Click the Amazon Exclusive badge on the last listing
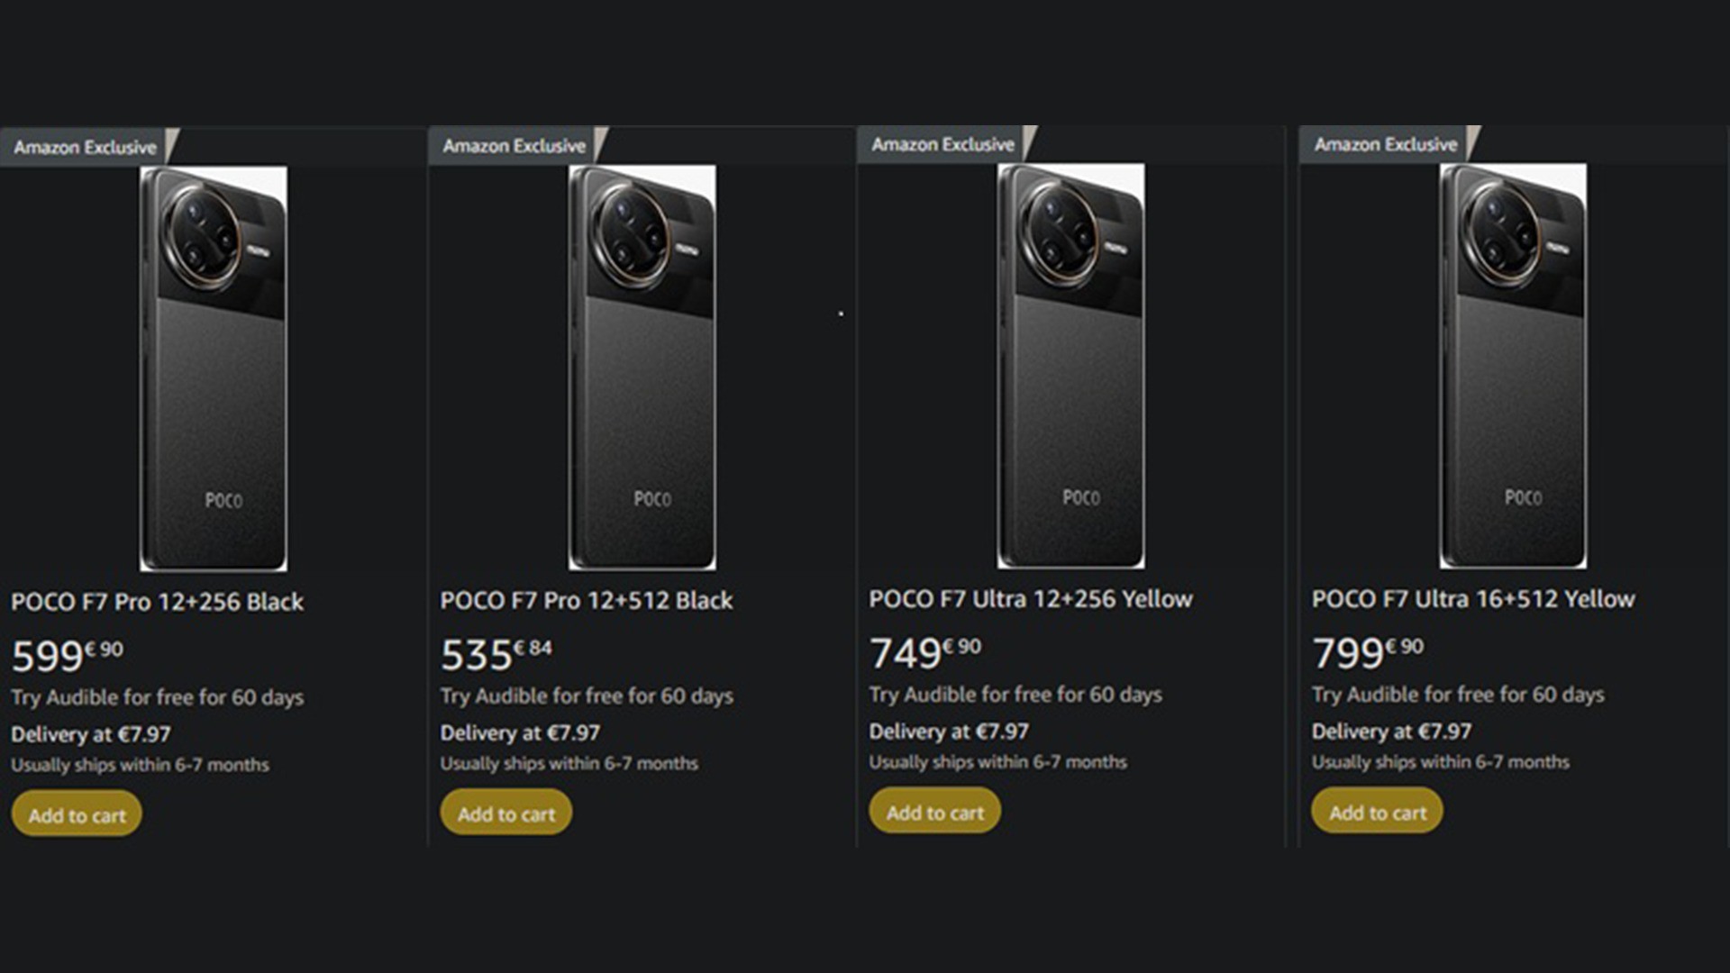This screenshot has height=973, width=1730. click(1385, 143)
